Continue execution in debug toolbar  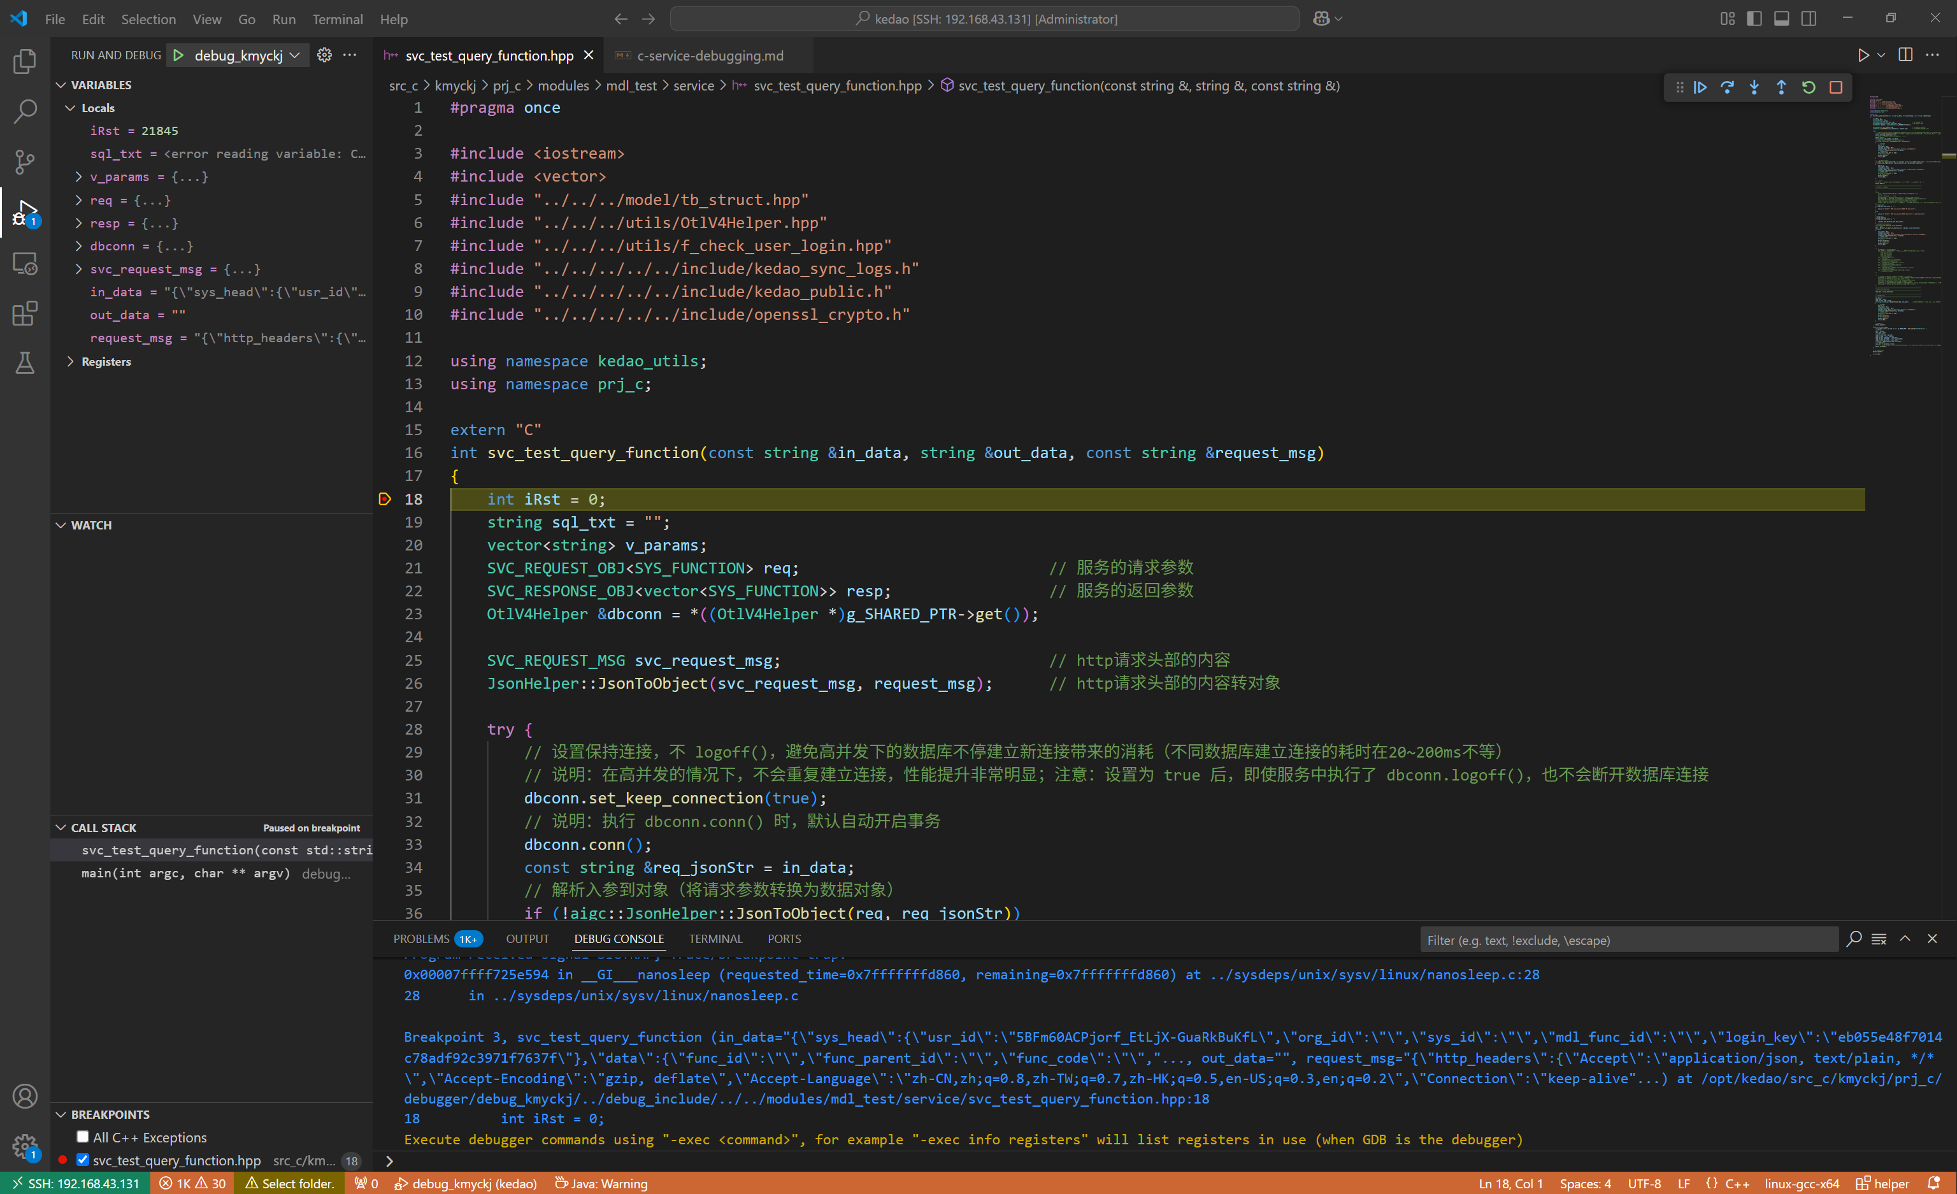[1700, 87]
